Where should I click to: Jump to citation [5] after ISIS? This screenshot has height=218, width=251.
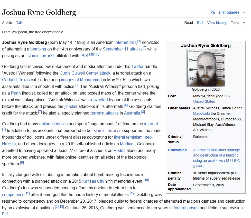coord(98,55)
